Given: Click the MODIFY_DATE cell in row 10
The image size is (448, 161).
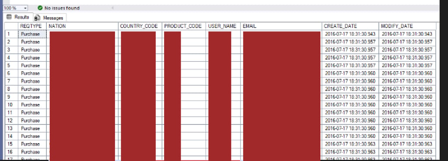Looking at the screenshot, I should coord(407,105).
